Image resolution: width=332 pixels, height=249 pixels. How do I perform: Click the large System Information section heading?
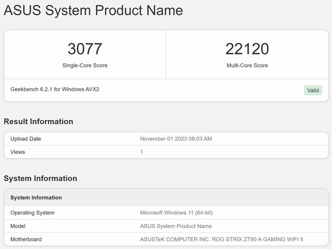point(40,178)
